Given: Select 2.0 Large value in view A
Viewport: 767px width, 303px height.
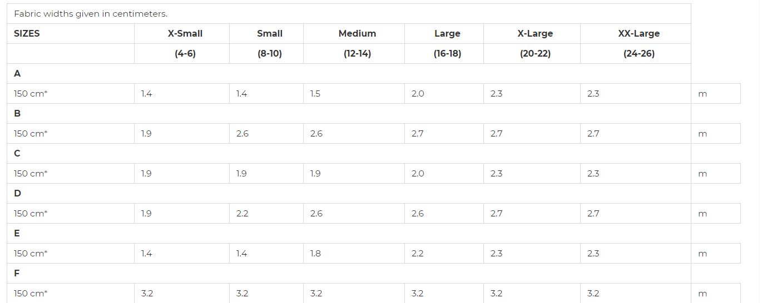Looking at the screenshot, I should (x=418, y=94).
